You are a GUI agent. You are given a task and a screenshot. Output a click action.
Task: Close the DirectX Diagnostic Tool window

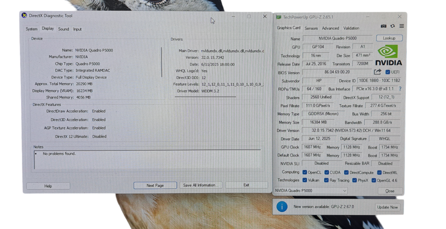pos(265,16)
